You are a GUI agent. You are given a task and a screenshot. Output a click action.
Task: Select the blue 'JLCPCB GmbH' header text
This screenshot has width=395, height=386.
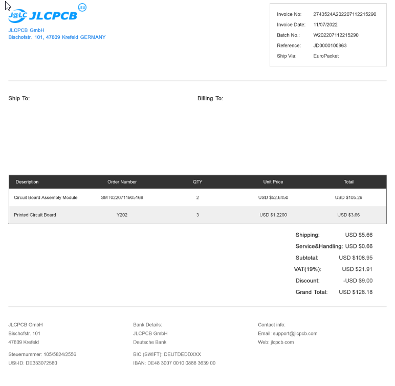(x=26, y=30)
